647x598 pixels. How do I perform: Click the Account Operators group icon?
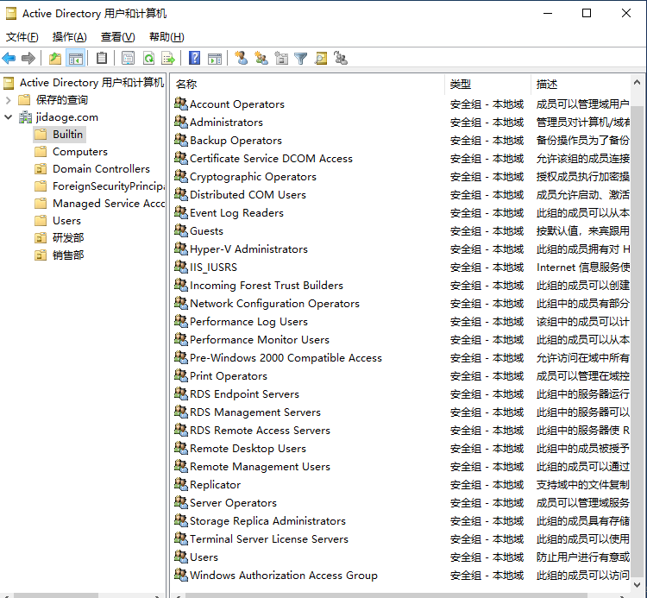181,104
